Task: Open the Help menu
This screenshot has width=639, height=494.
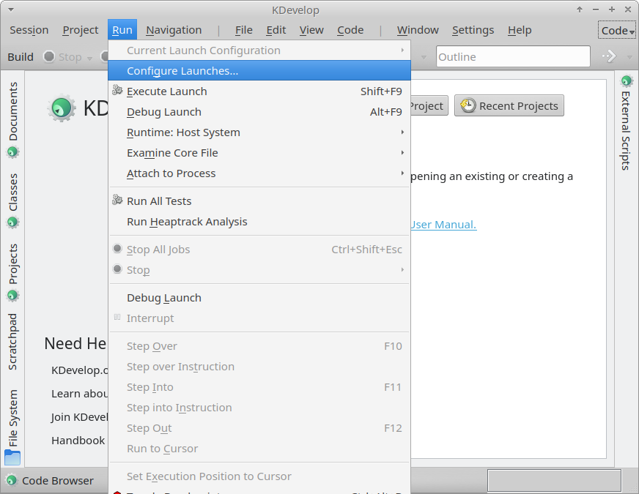Action: pyautogui.click(x=519, y=30)
